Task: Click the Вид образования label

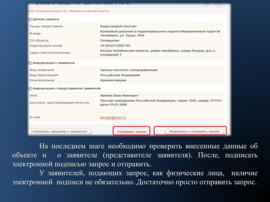Action: [44, 75]
